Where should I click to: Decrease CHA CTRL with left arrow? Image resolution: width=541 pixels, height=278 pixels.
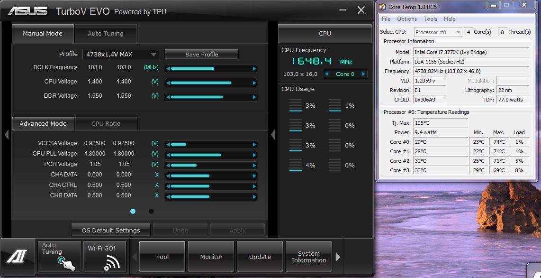point(168,186)
